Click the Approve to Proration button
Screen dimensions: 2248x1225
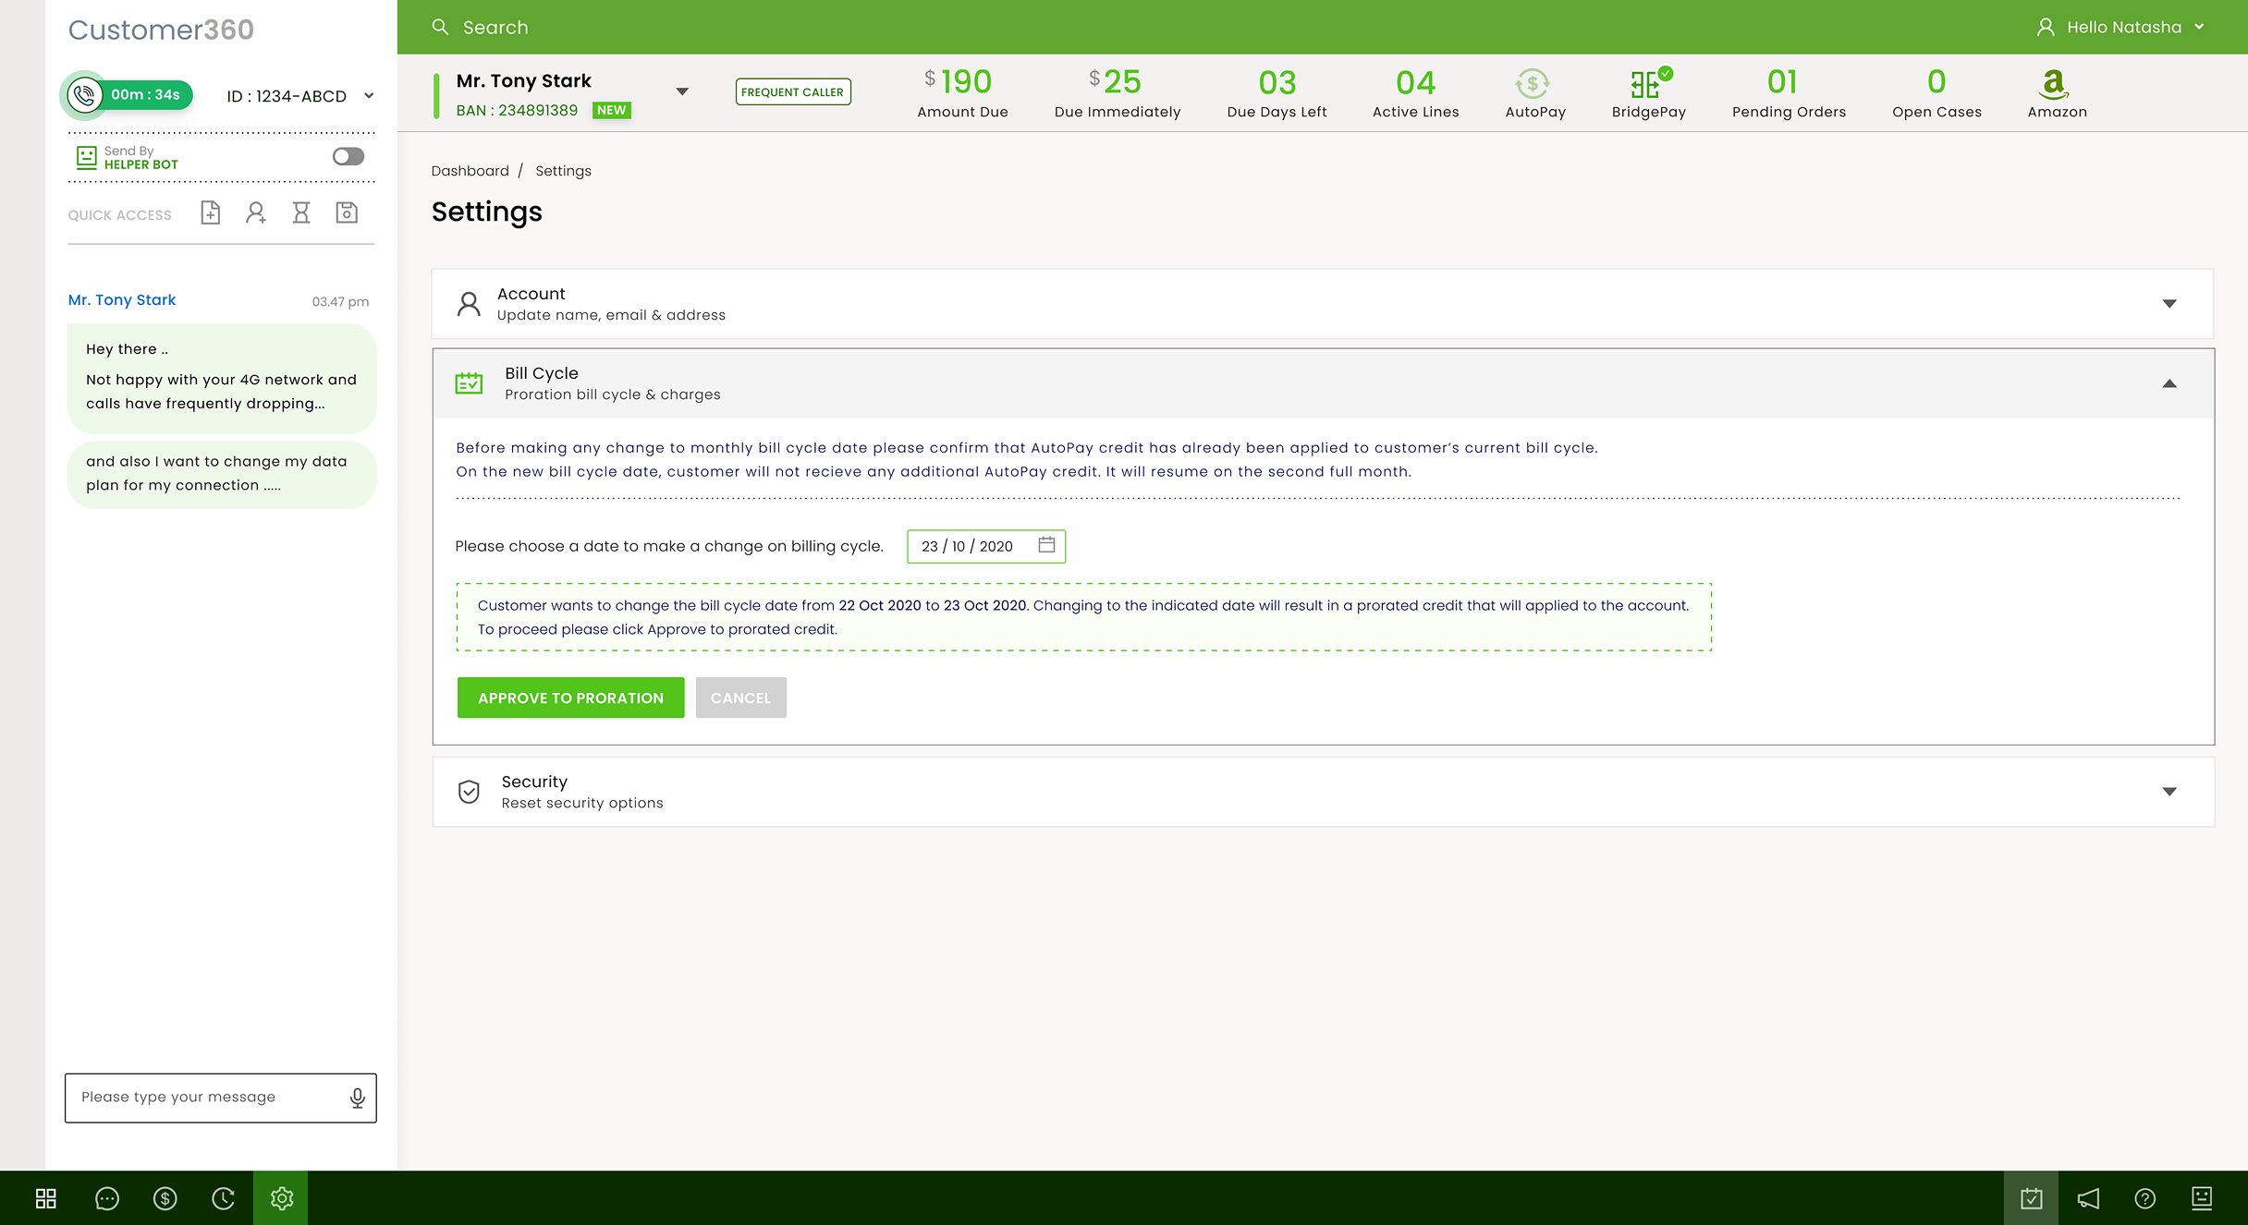(x=571, y=697)
